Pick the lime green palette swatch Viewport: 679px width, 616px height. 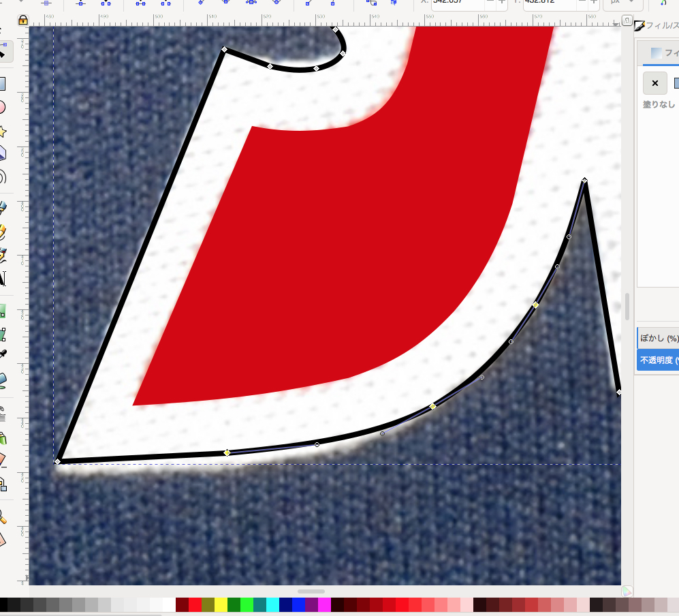pos(247,604)
